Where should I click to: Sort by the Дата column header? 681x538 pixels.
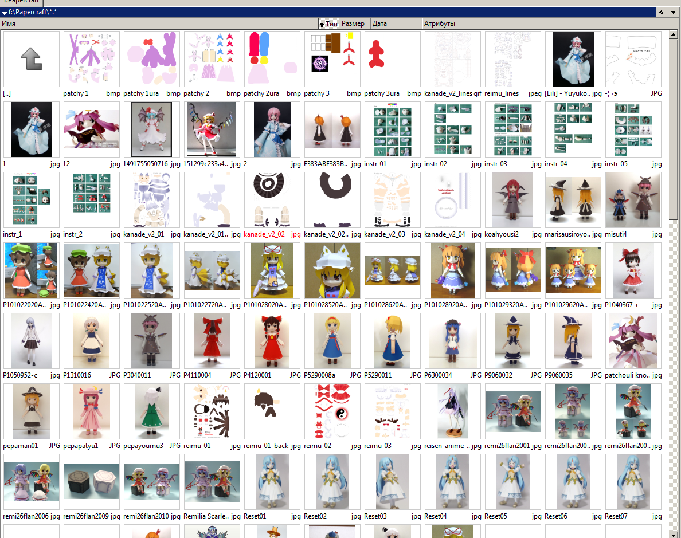396,23
